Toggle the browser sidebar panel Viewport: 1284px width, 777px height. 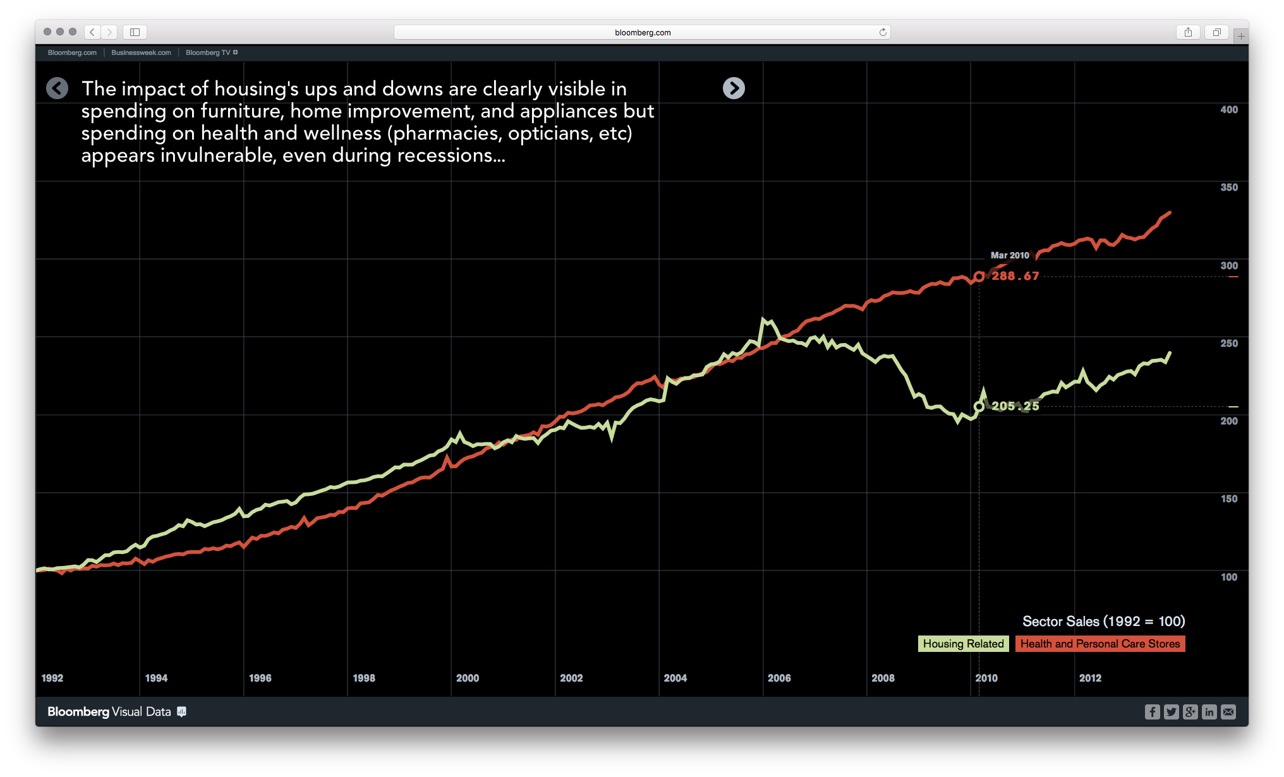pyautogui.click(x=134, y=32)
